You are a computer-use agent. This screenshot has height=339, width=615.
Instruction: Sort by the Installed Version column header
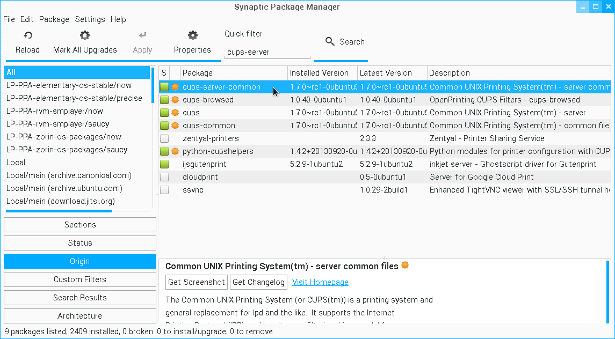(322, 73)
